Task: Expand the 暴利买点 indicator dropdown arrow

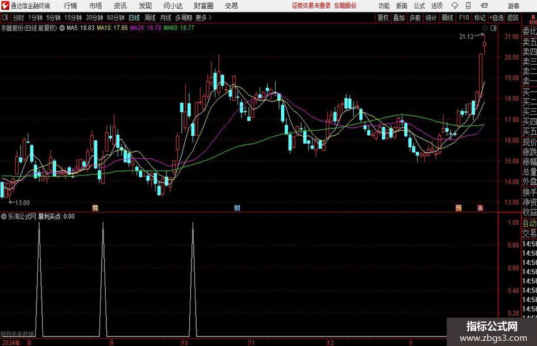Action: 4,216
